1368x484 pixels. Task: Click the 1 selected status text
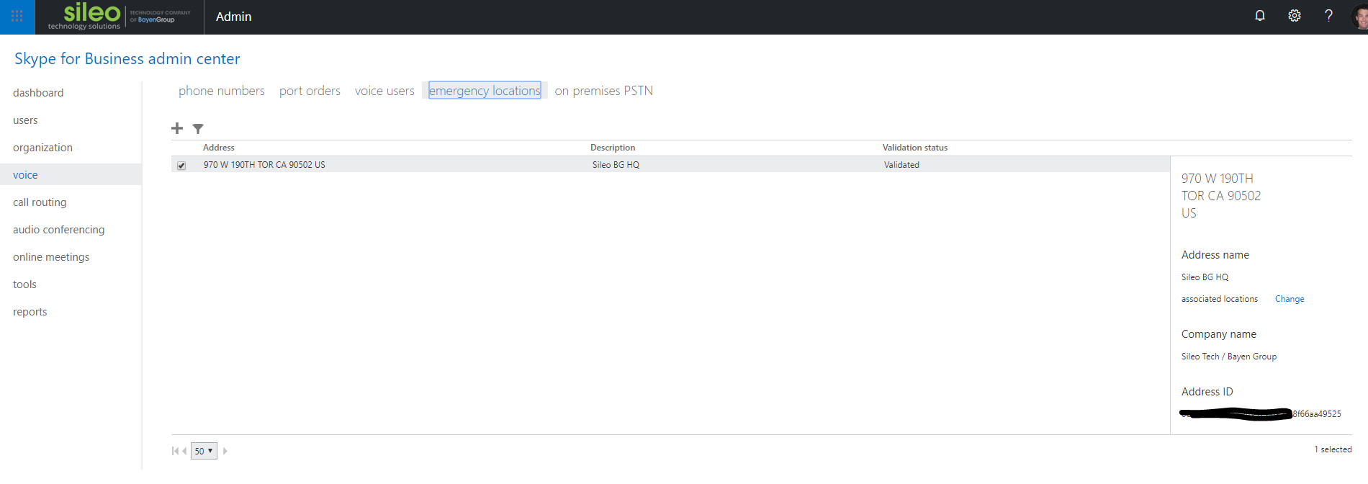(x=1333, y=449)
